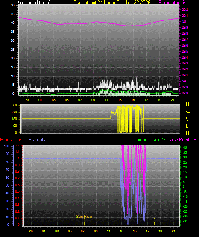Click the -10 temperature axis value

click(186, 196)
